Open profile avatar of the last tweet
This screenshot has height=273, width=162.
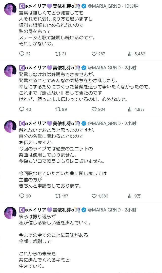tap(10, 213)
